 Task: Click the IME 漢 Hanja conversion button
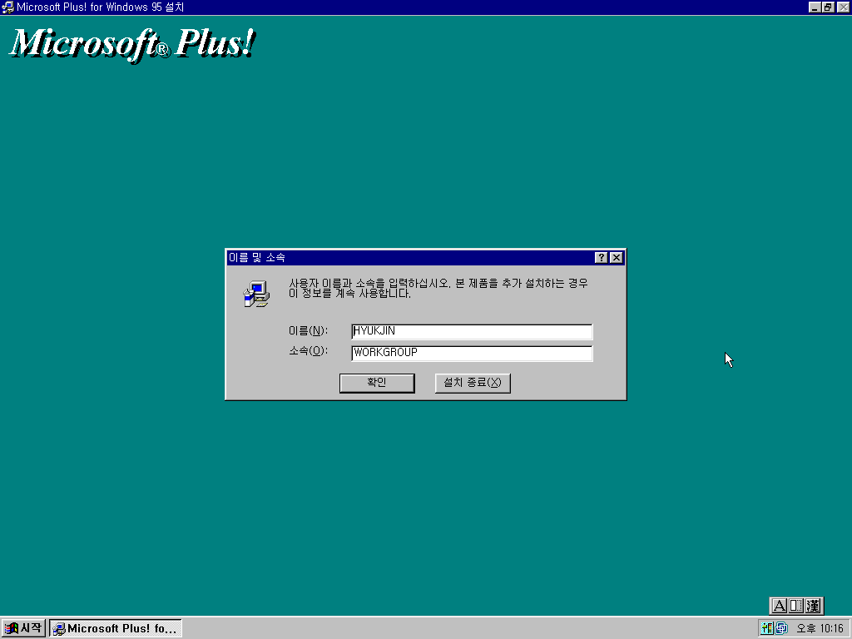[x=813, y=606]
